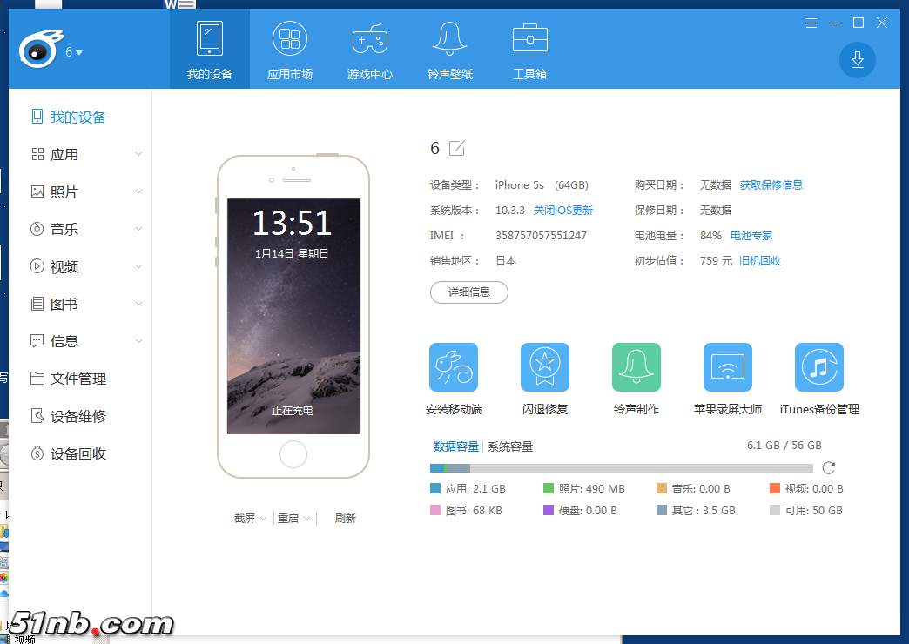Screen dimensions: 909x644
Task: Open the 安装移动端 rabbit icon
Action: (454, 367)
